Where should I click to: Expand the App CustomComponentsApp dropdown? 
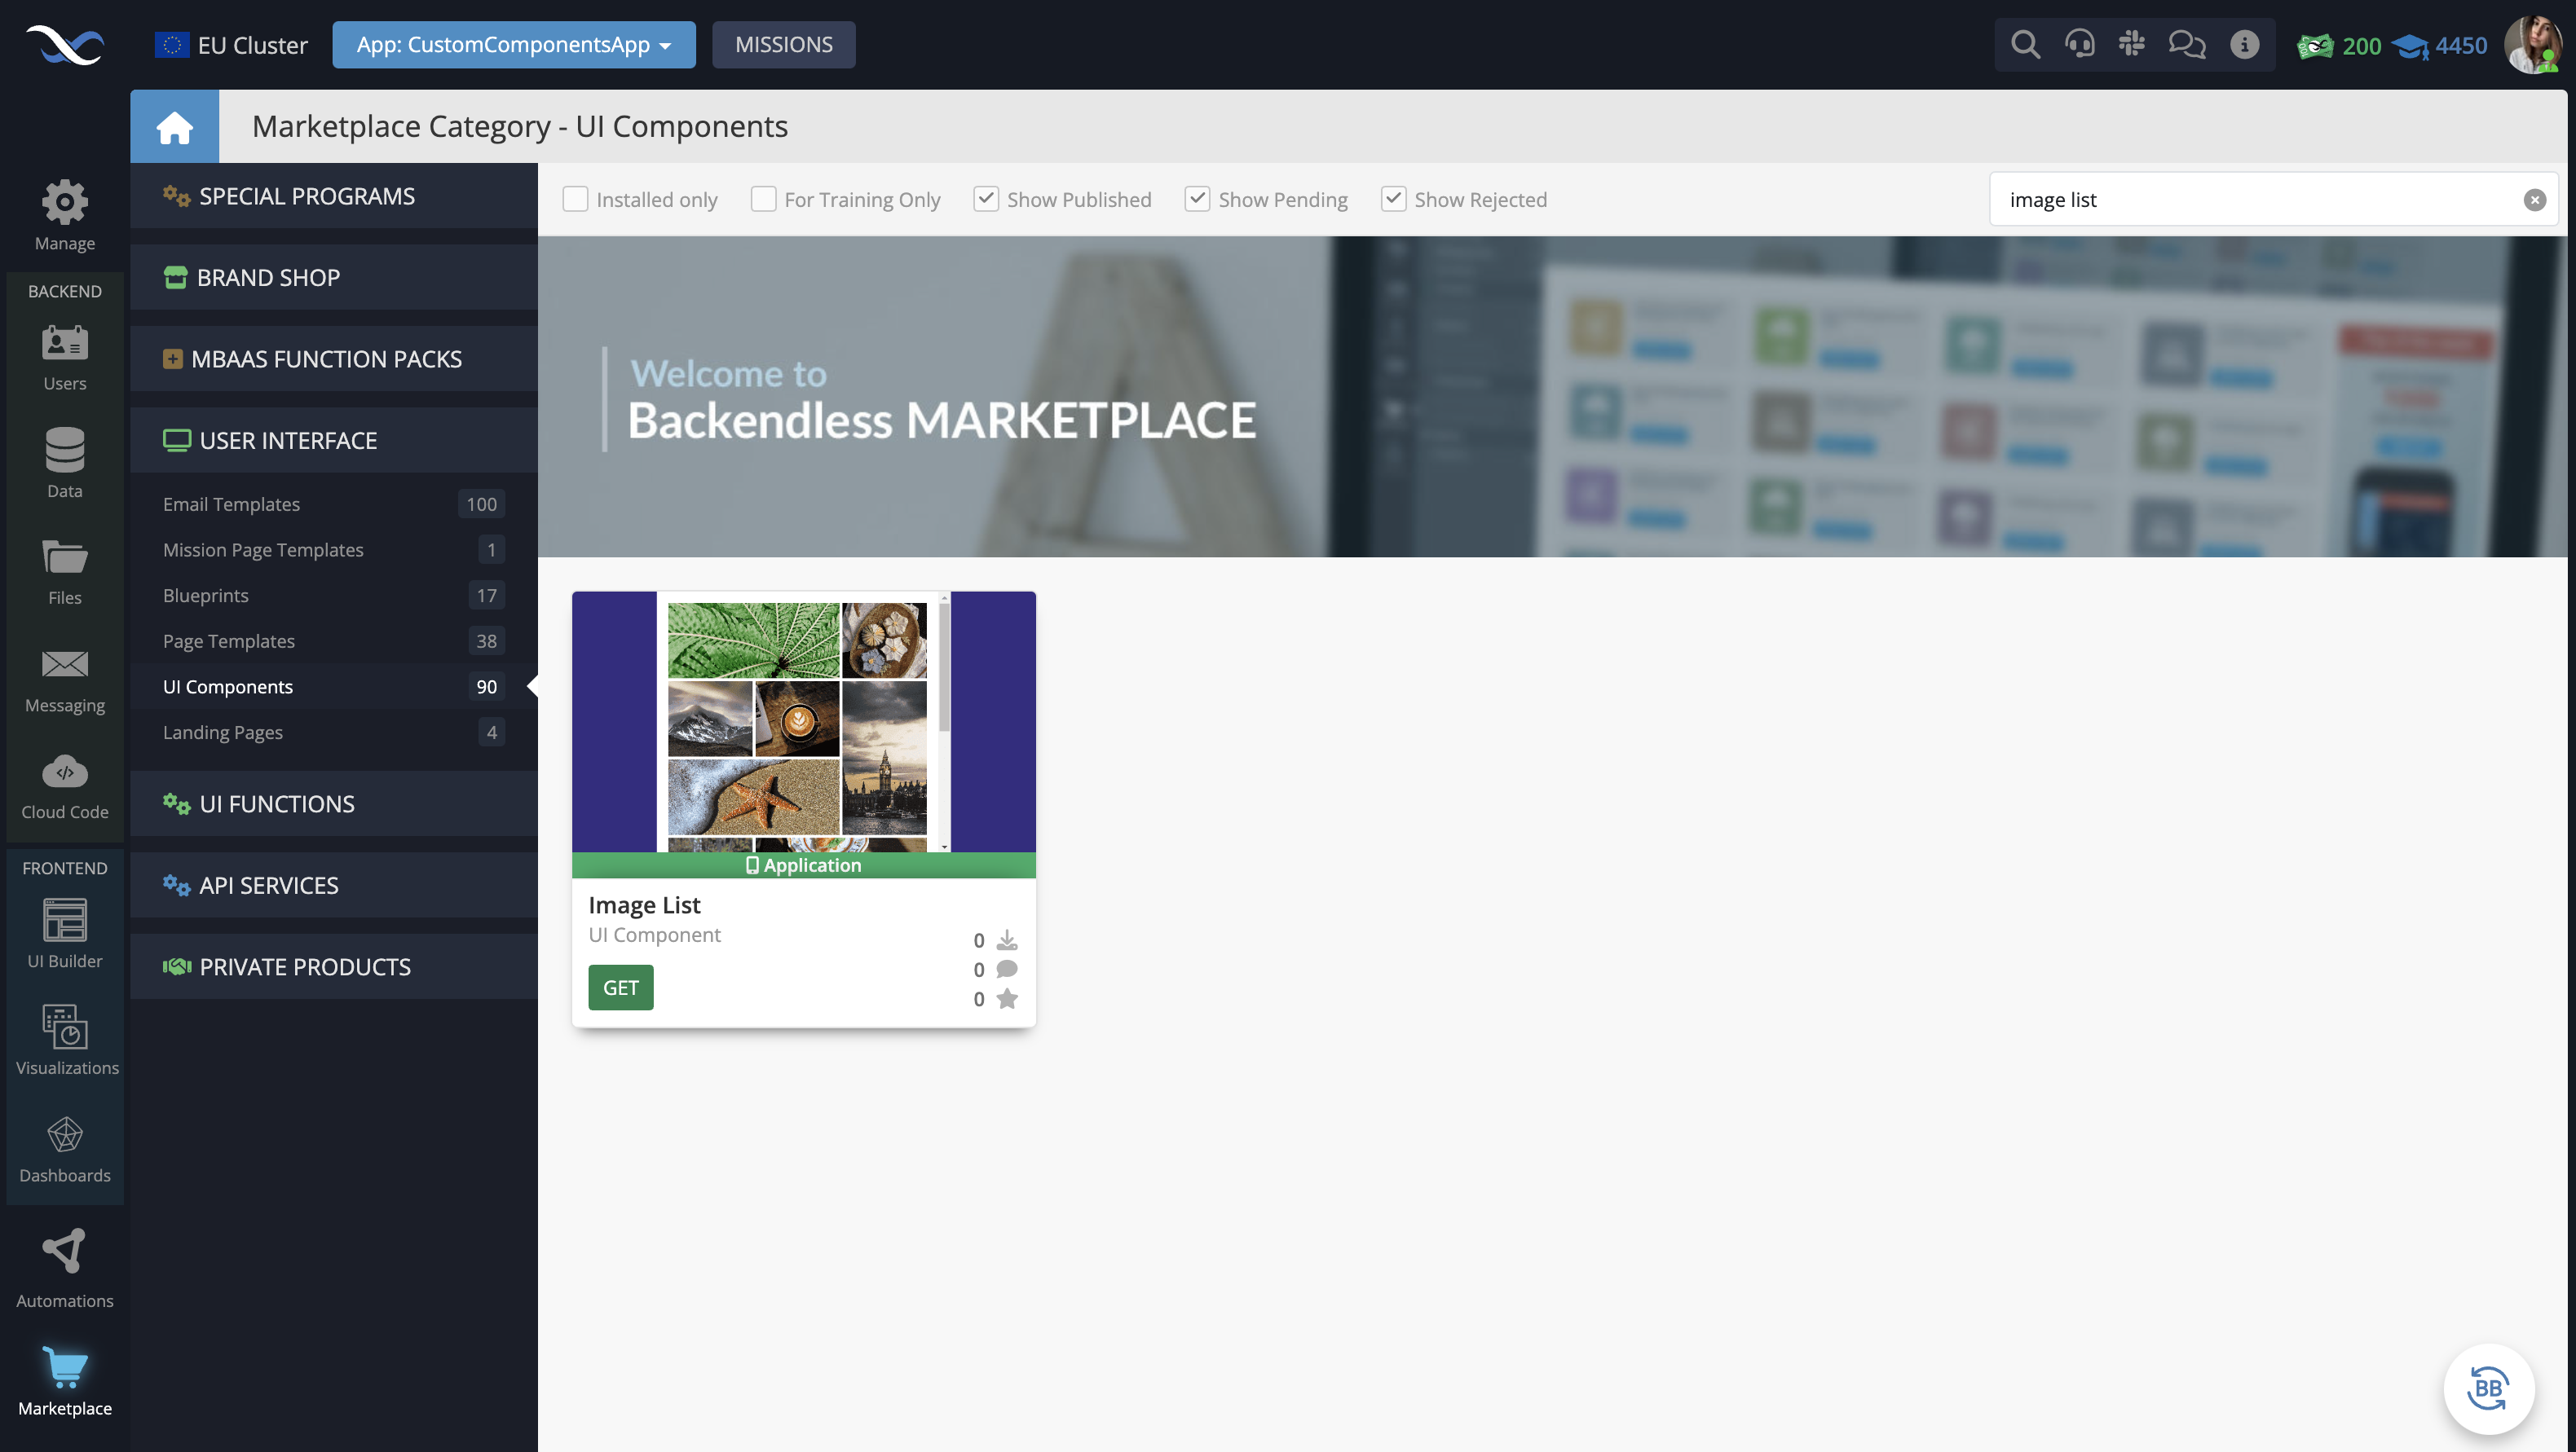click(x=513, y=44)
